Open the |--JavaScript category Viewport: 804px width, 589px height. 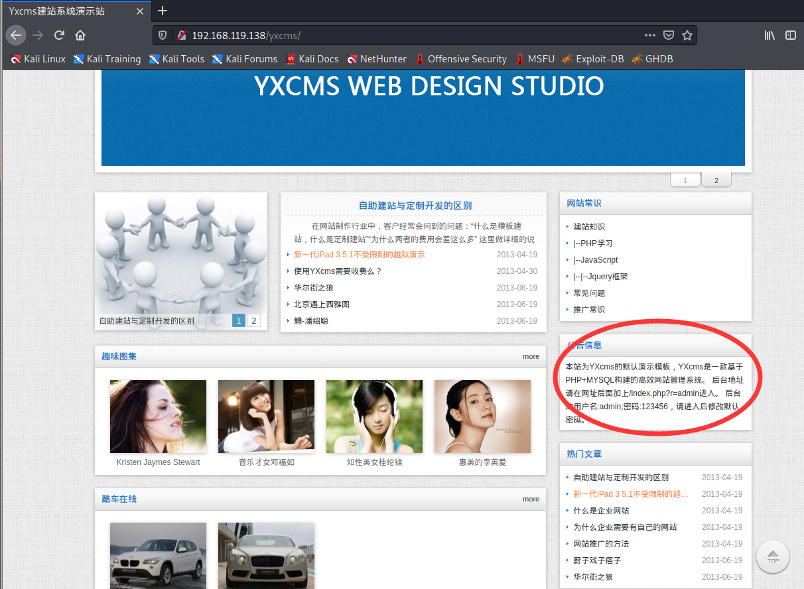coord(596,260)
